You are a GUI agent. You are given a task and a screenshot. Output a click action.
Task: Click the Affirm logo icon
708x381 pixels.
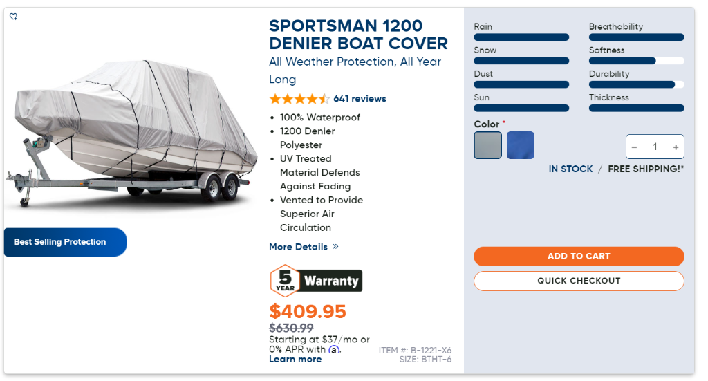(x=334, y=350)
